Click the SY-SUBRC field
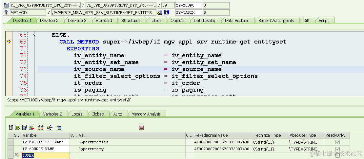This screenshot has height=159, width=364. coord(189,5)
